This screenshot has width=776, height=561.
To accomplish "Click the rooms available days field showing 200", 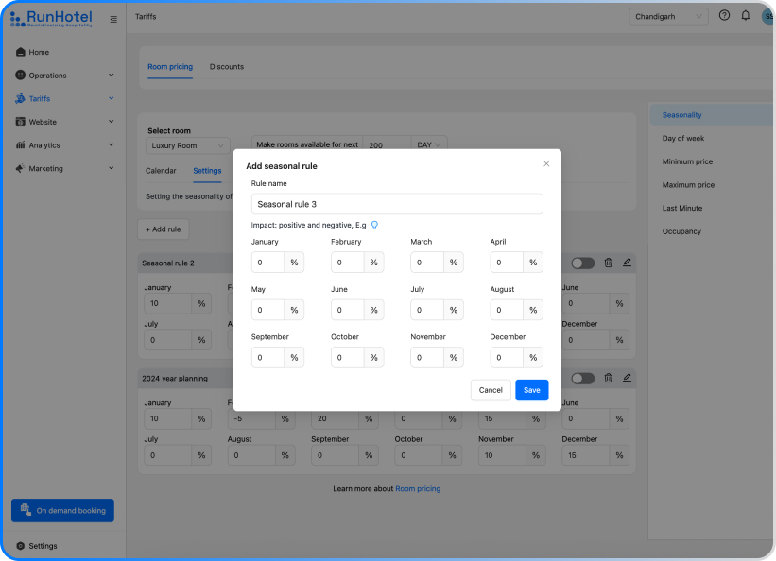I will [387, 144].
